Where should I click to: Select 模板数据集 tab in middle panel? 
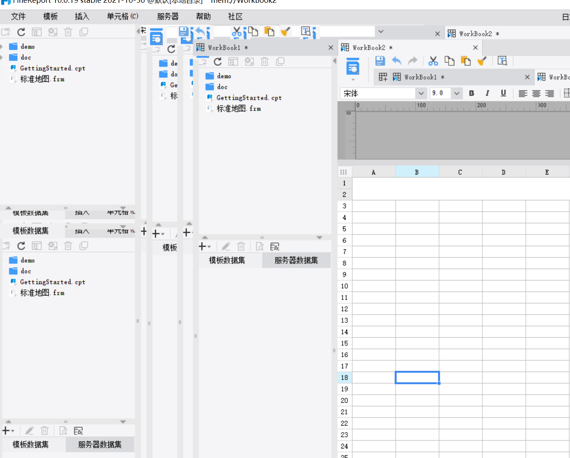[x=227, y=261]
